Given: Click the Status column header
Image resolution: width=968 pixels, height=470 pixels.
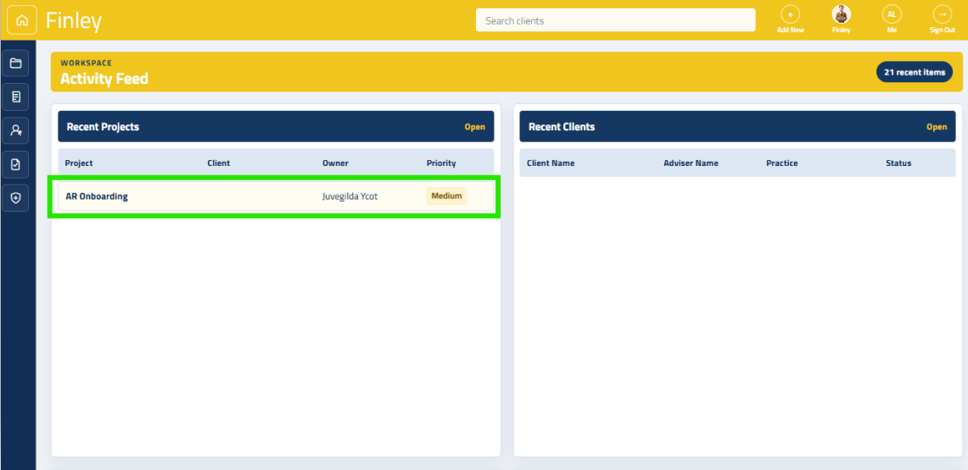Looking at the screenshot, I should coord(898,163).
